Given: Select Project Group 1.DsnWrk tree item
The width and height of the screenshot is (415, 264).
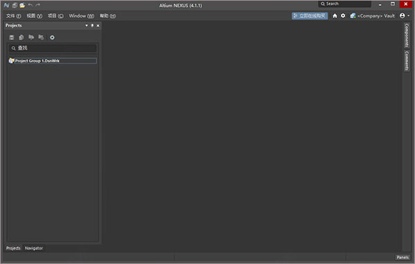Looking at the screenshot, I should [53, 61].
